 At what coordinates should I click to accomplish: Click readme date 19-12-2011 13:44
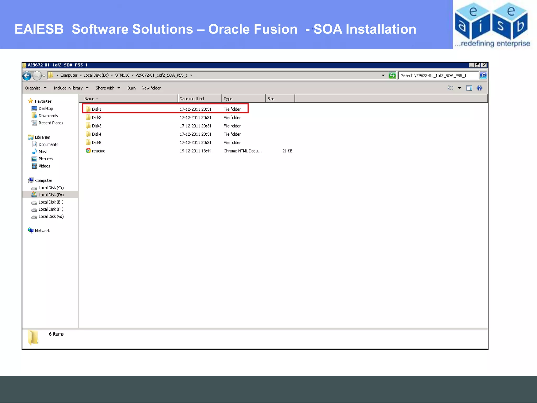point(196,151)
